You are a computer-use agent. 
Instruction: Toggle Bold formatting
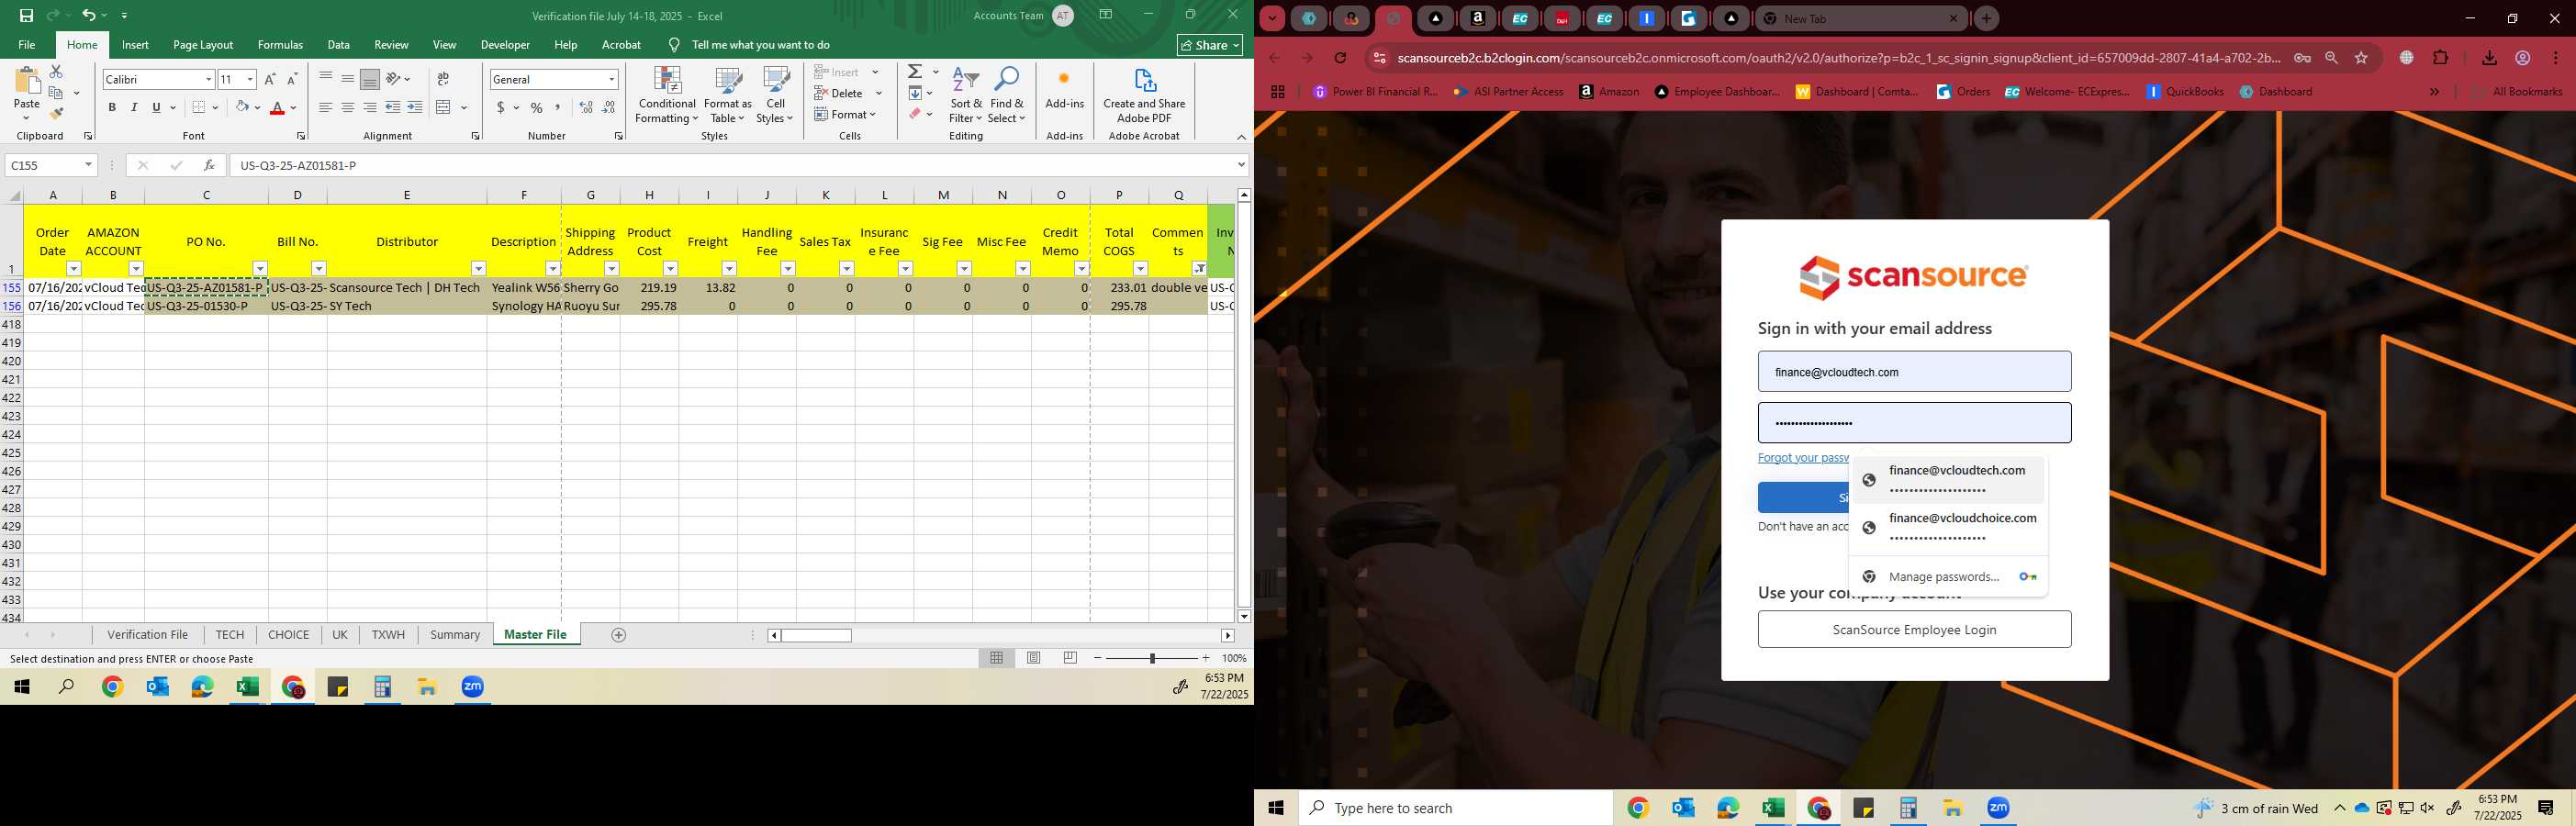pos(112,107)
